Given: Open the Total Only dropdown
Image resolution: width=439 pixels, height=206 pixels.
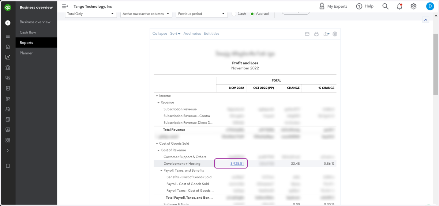Looking at the screenshot, I should pos(91,14).
